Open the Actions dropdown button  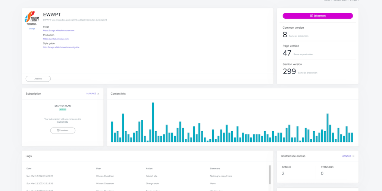(38, 79)
